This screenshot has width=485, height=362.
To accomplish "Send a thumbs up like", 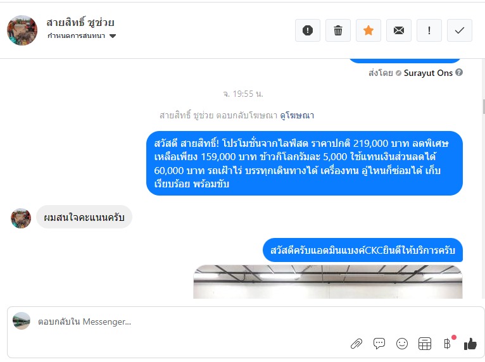I will [470, 344].
